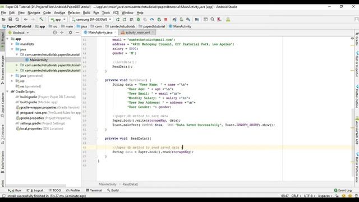Close the MainActivity.java tab

point(115,33)
